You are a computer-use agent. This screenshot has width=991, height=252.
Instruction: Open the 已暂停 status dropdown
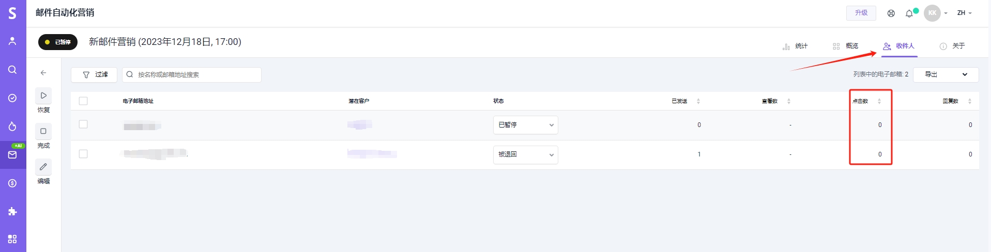coord(525,125)
